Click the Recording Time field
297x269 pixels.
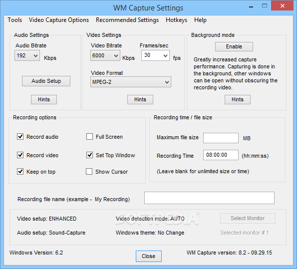(221, 155)
